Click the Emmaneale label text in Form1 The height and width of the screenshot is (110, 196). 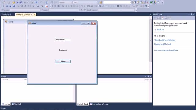pyautogui.click(x=63, y=50)
